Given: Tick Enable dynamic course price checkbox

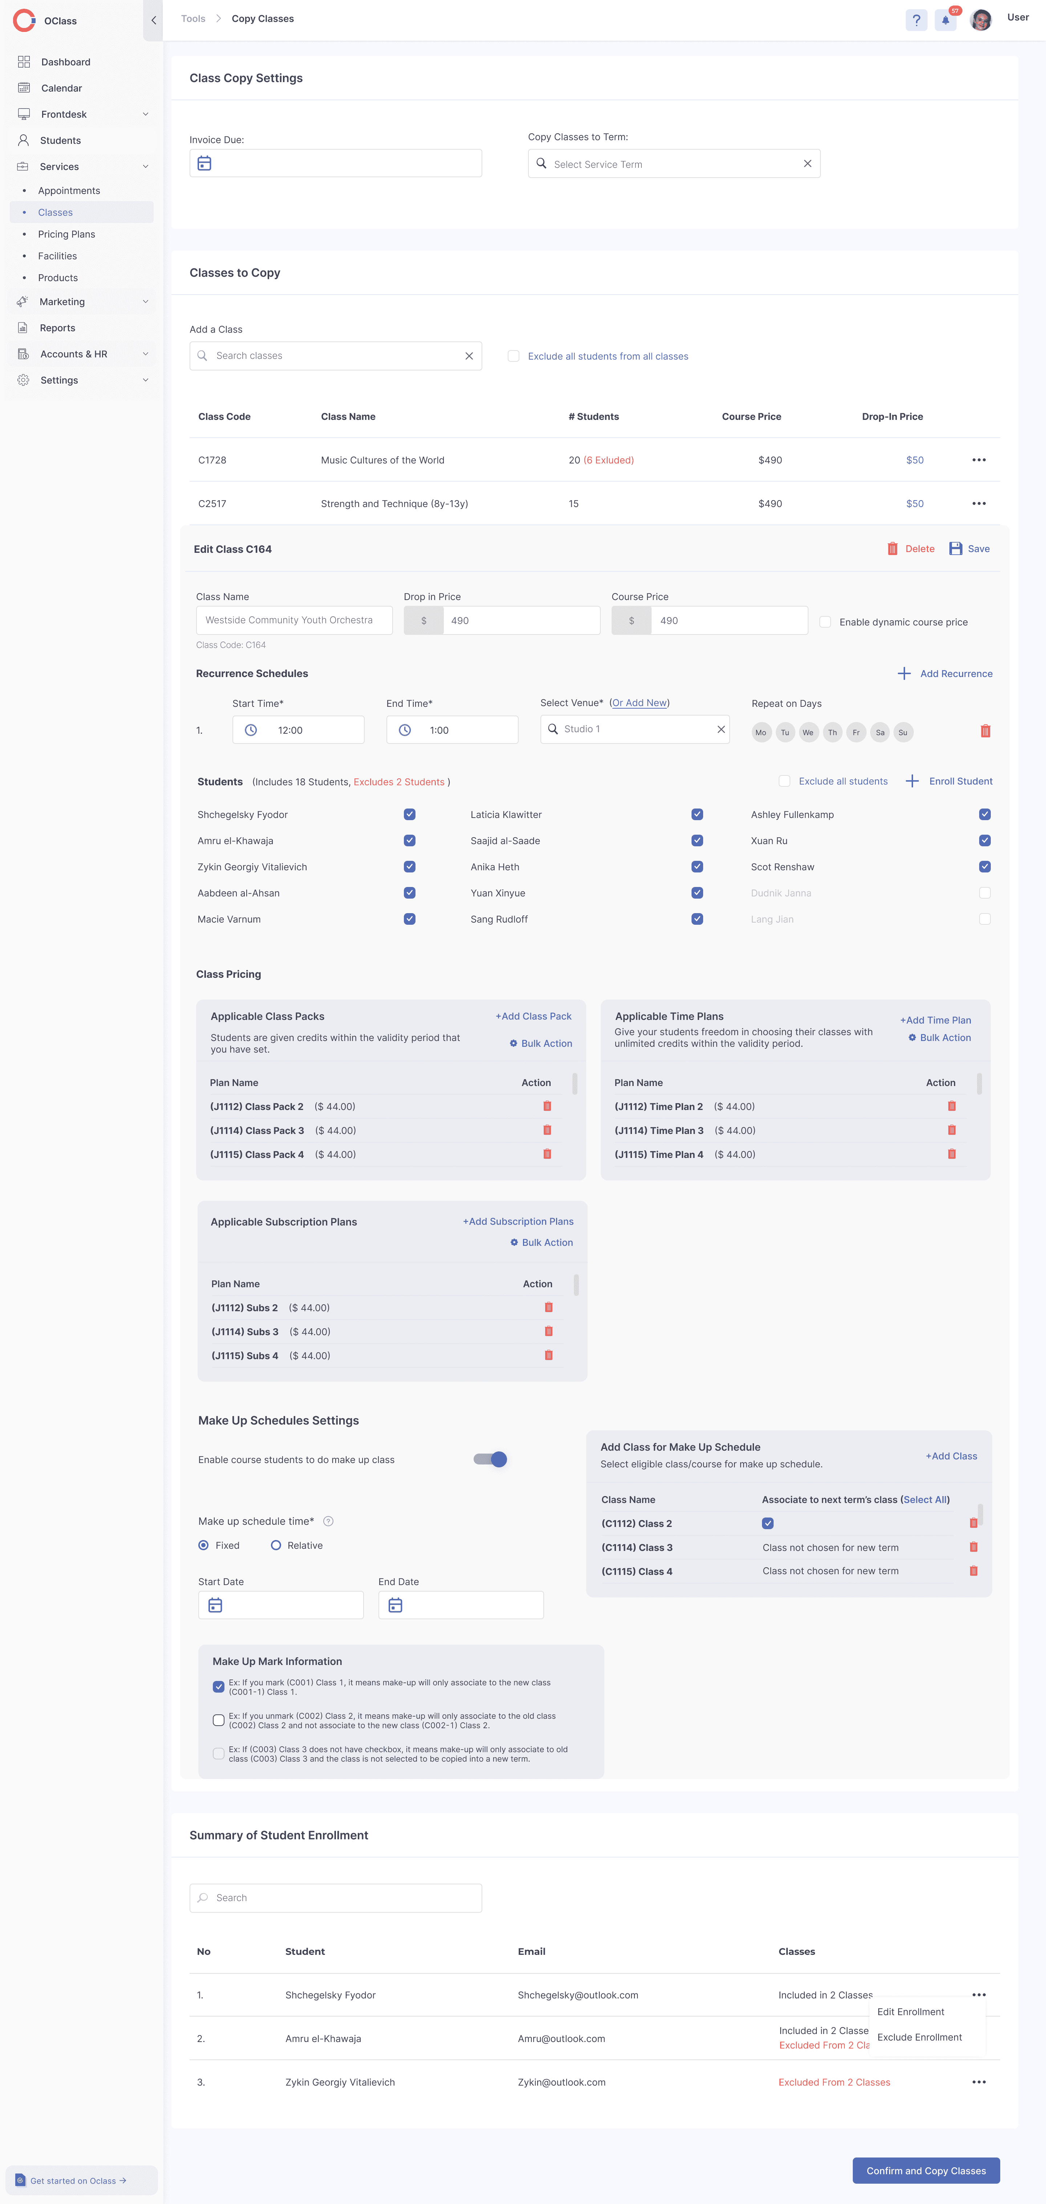Looking at the screenshot, I should [x=825, y=622].
